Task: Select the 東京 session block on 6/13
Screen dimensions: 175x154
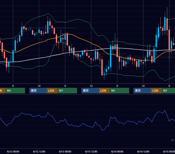Action: coord(90,91)
